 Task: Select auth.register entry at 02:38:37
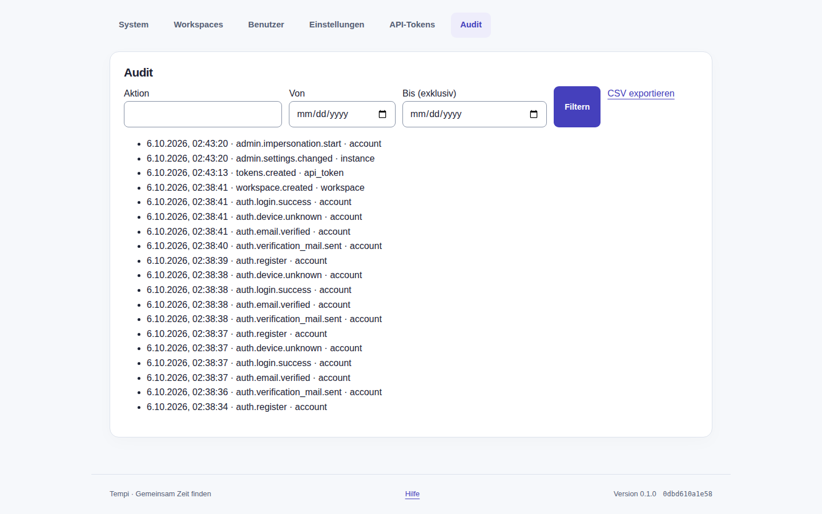237,334
